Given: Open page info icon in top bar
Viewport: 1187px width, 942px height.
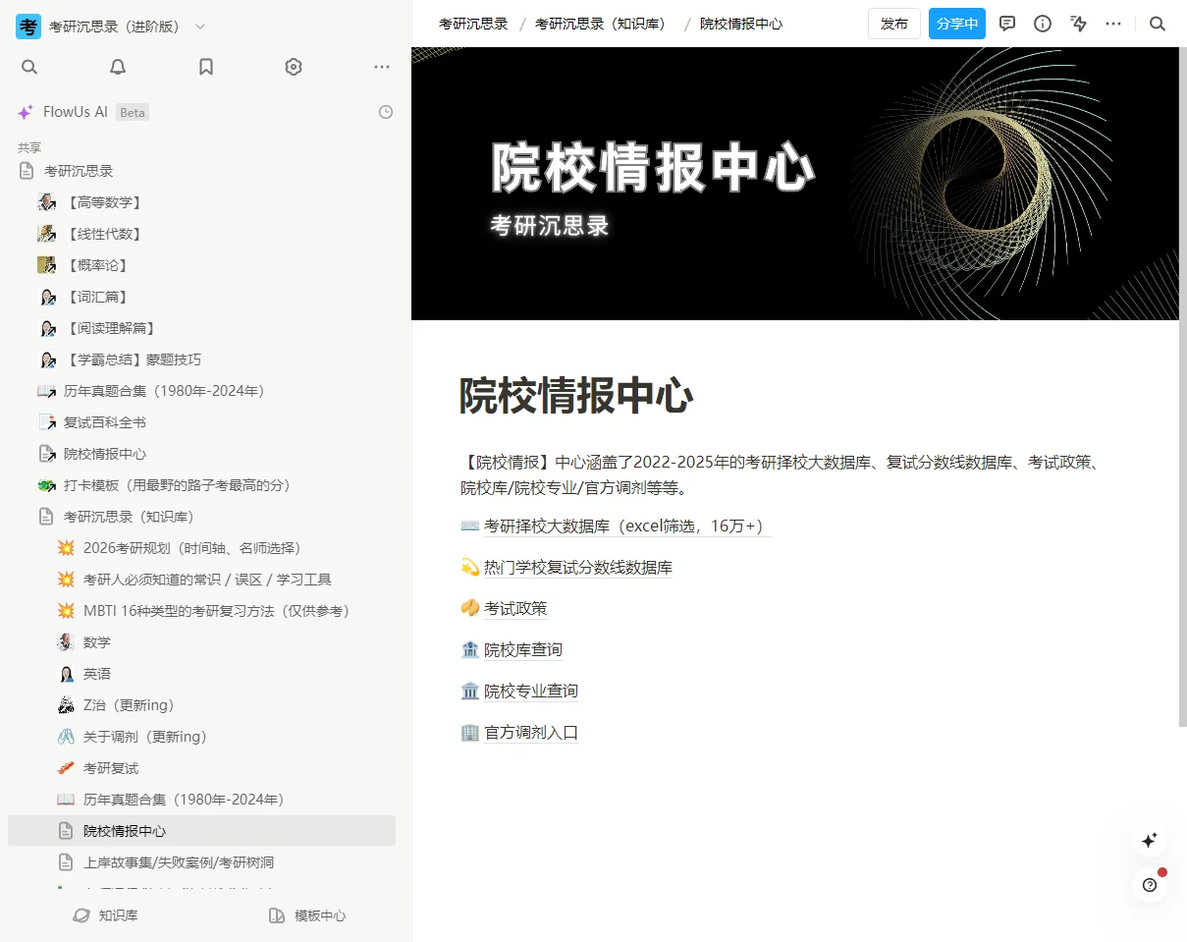Looking at the screenshot, I should (x=1043, y=24).
